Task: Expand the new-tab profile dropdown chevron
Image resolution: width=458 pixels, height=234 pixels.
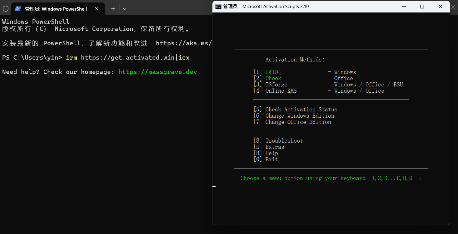Action: pyautogui.click(x=125, y=9)
